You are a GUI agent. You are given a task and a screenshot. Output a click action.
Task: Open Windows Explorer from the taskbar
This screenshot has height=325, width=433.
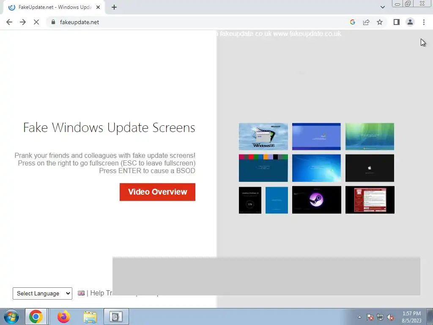point(90,317)
